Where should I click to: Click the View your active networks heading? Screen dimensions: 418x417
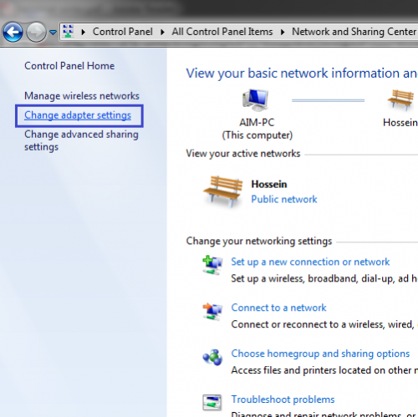click(x=243, y=154)
